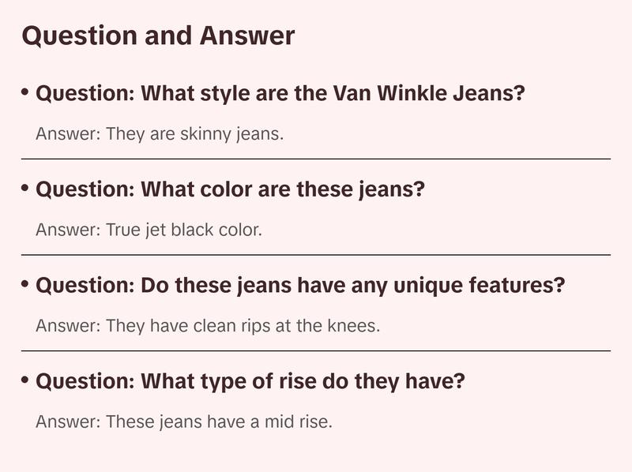
Task: Click the bullet before the Van Winkle question
Action: pos(26,92)
